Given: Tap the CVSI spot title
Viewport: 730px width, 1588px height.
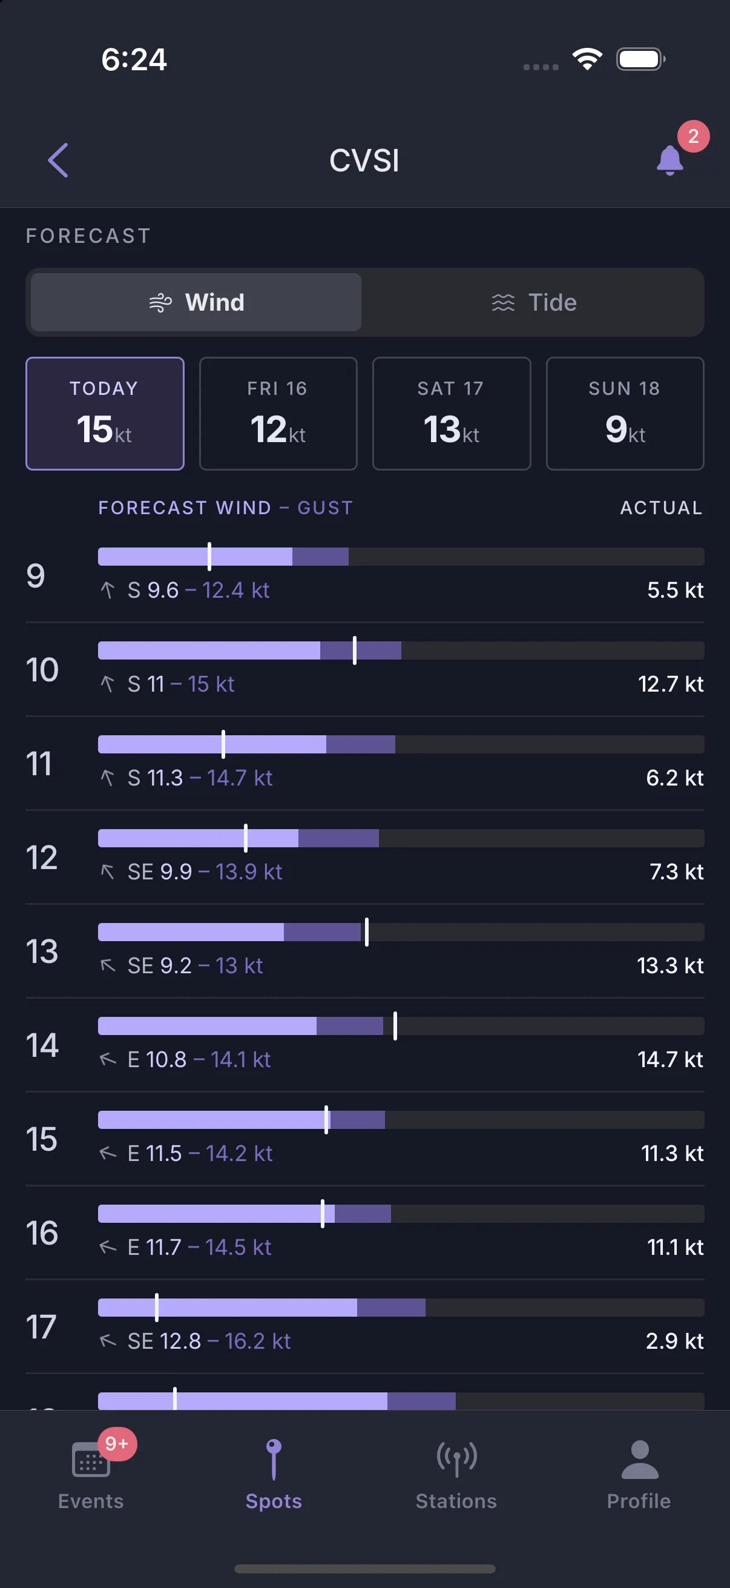Looking at the screenshot, I should (x=364, y=160).
